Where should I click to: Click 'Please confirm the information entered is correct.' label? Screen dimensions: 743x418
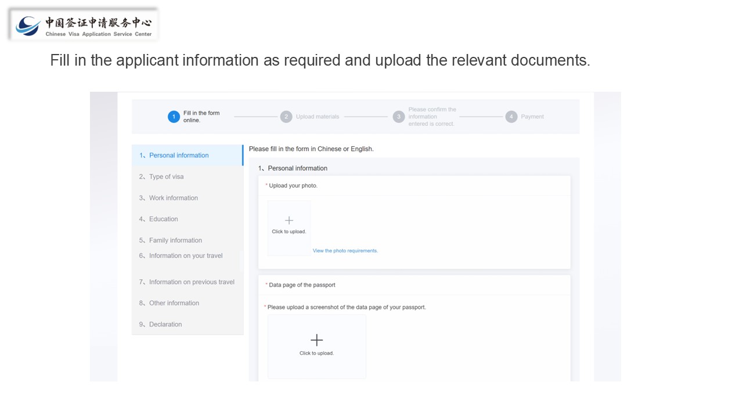pos(432,117)
